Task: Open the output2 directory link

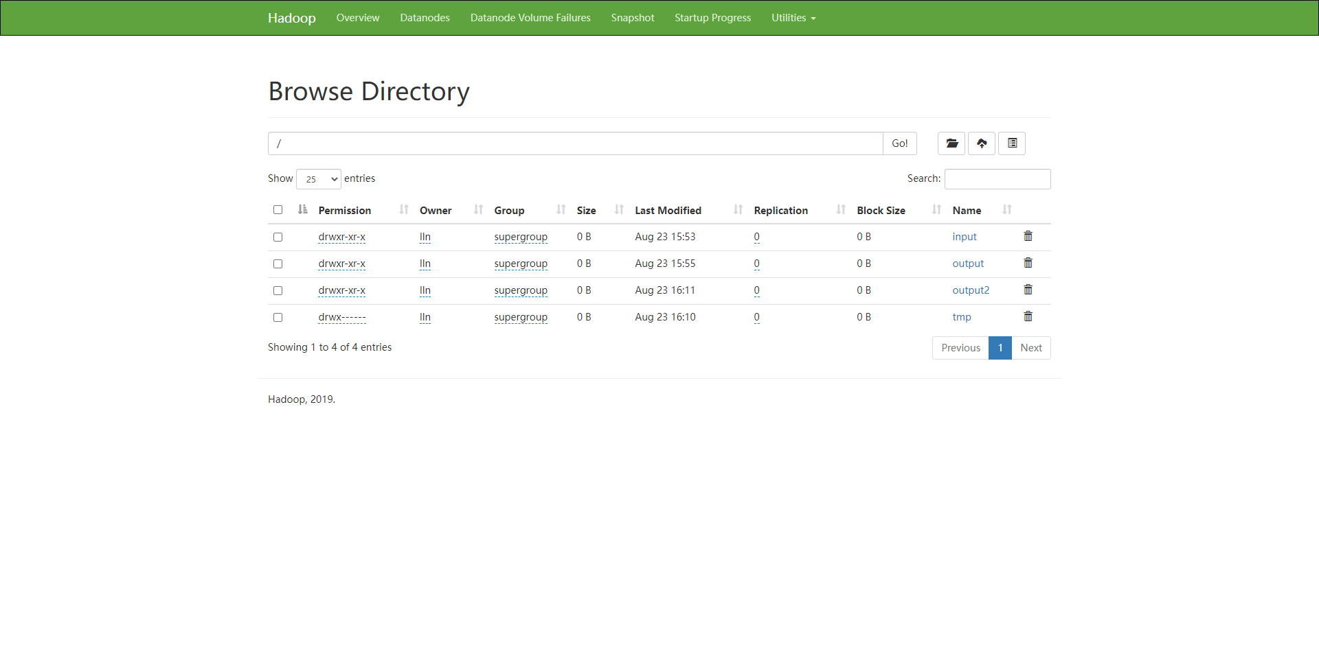Action: pyautogui.click(x=971, y=290)
